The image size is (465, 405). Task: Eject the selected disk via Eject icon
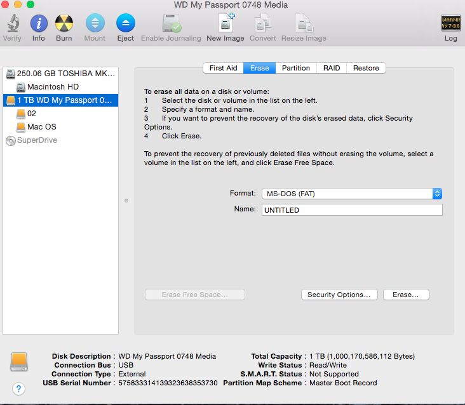pyautogui.click(x=126, y=23)
